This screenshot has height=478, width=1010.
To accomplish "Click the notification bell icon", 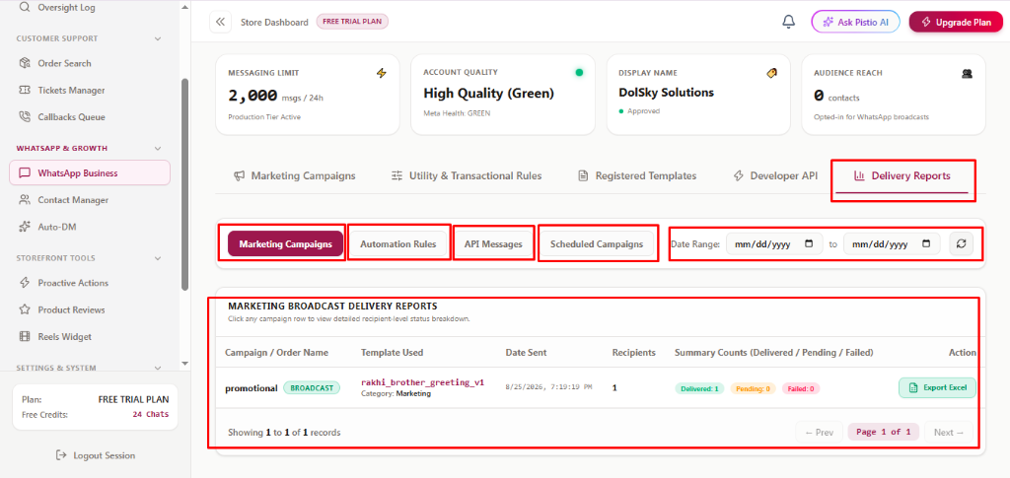I will tap(788, 22).
